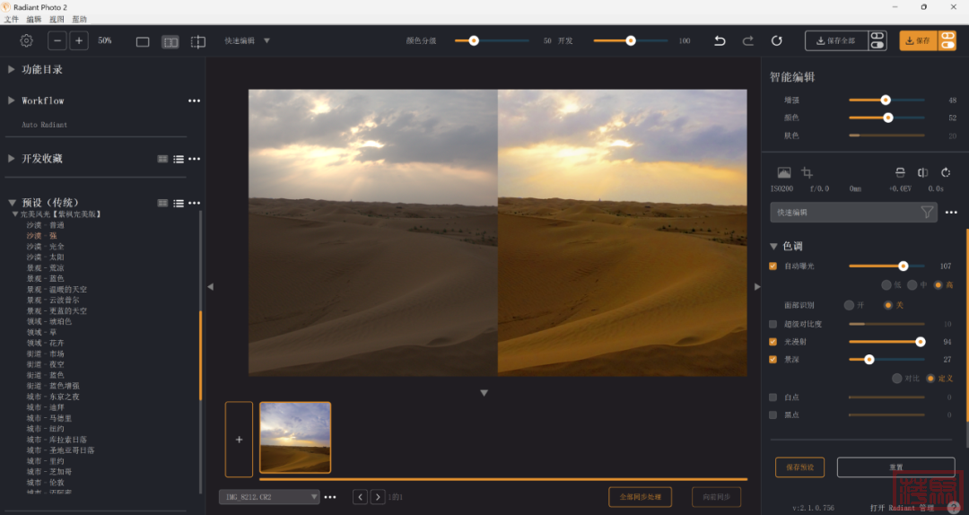This screenshot has width=969, height=515.
Task: Select the 中 exposure radio button
Action: pyautogui.click(x=912, y=284)
